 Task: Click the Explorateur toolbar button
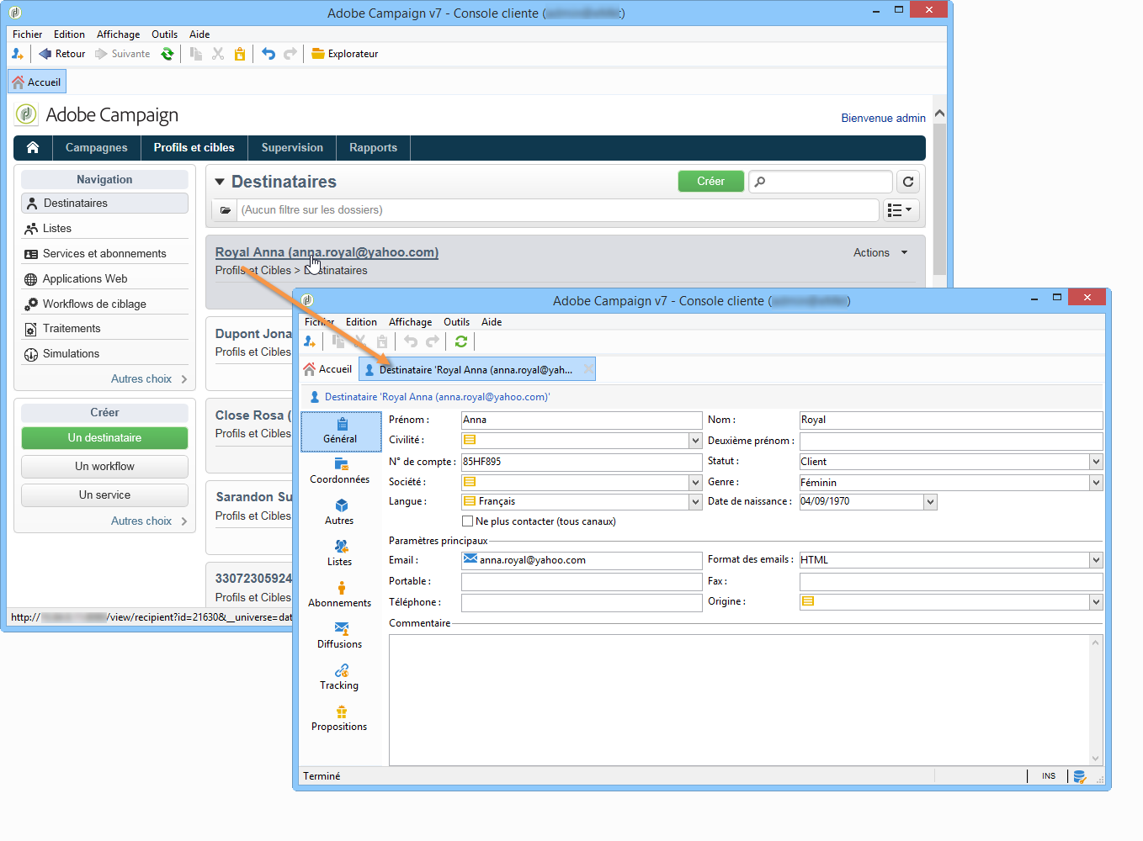pos(345,54)
